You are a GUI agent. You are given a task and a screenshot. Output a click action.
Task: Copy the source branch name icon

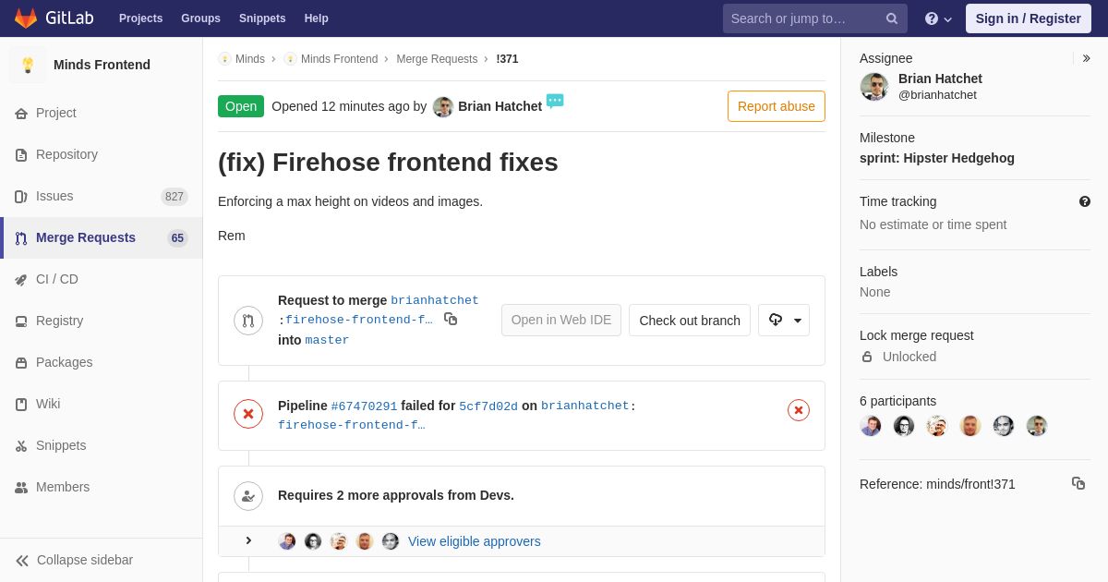451,319
